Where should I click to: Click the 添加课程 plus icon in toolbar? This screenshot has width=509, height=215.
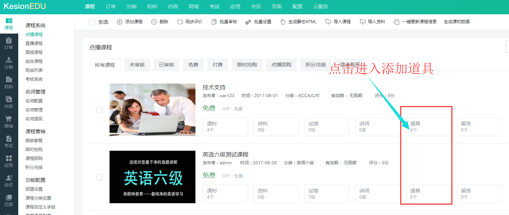coord(120,22)
